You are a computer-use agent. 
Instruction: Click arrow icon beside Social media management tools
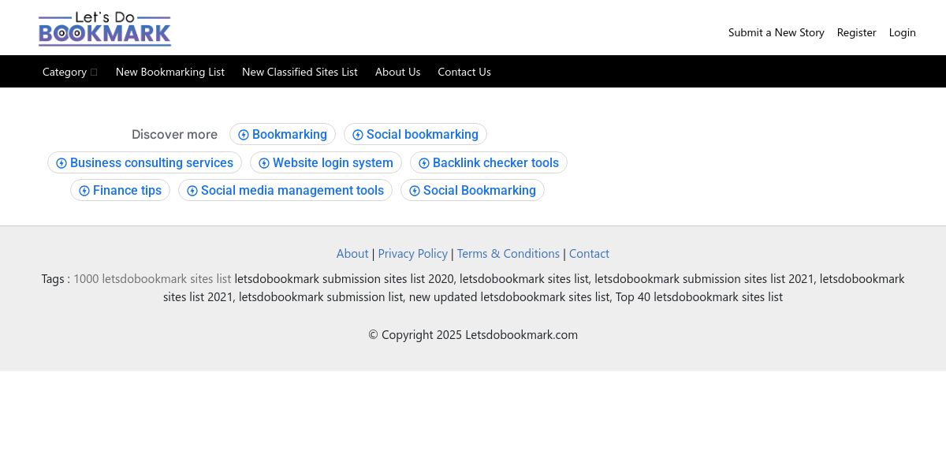(192, 191)
